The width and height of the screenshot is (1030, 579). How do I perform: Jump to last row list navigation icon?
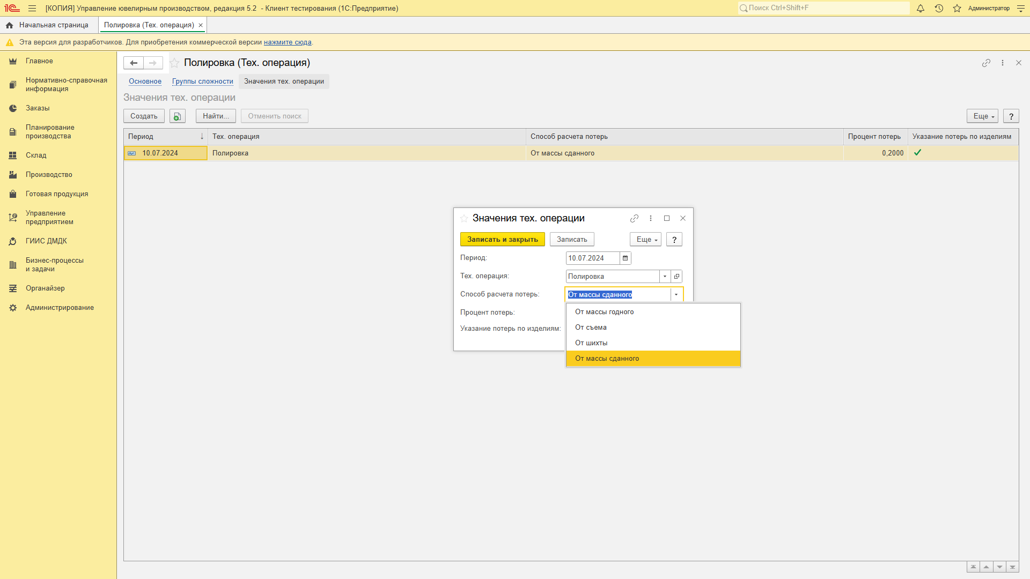[1012, 567]
